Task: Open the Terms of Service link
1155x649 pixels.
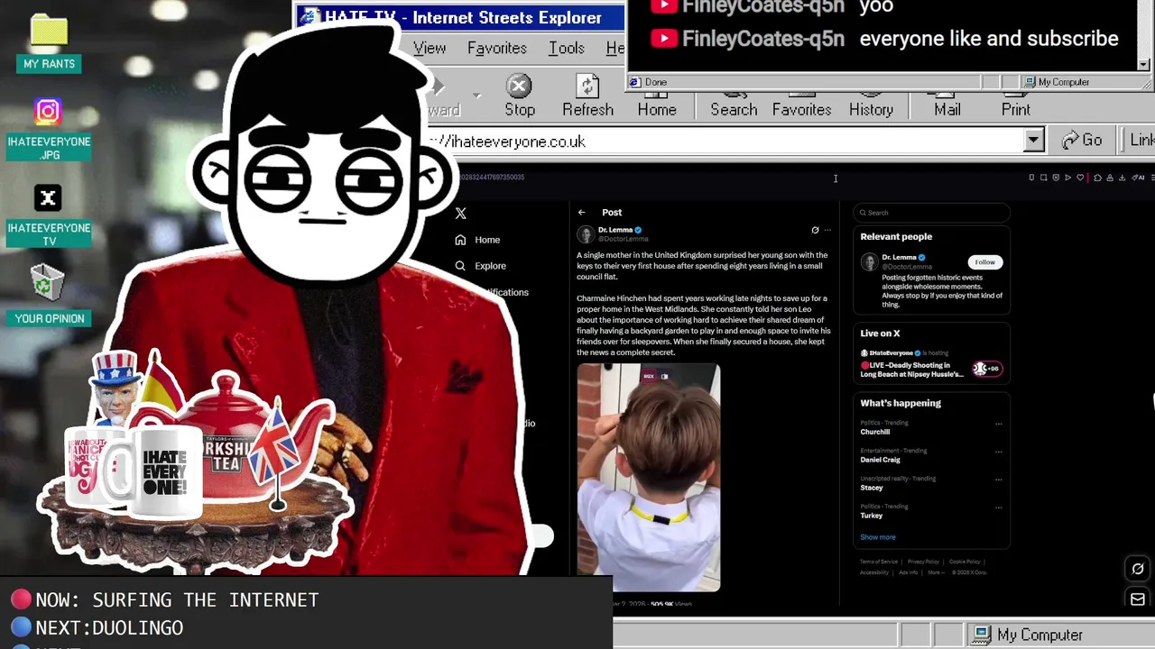Action: [x=879, y=562]
